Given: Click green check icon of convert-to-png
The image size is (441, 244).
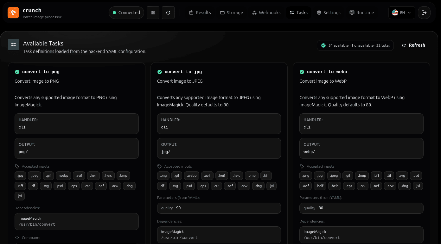Looking at the screenshot, I should [17, 72].
